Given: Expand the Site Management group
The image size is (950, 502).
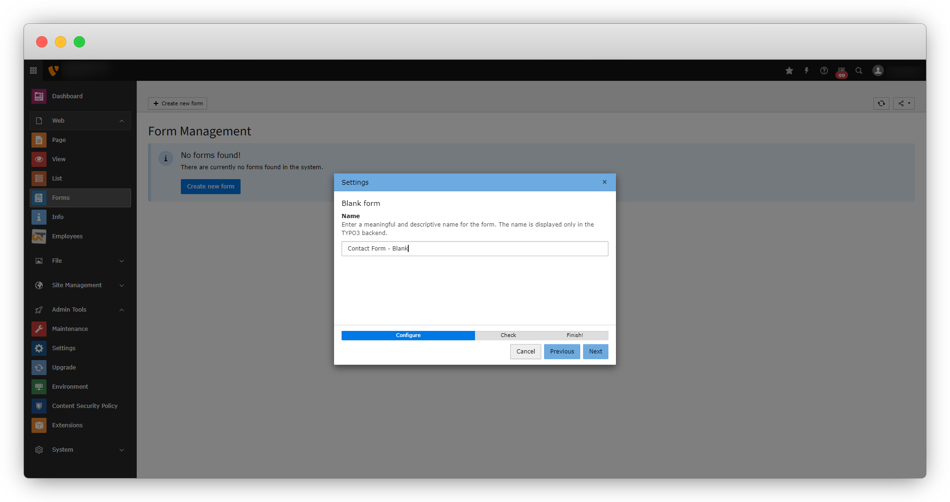Looking at the screenshot, I should [122, 285].
